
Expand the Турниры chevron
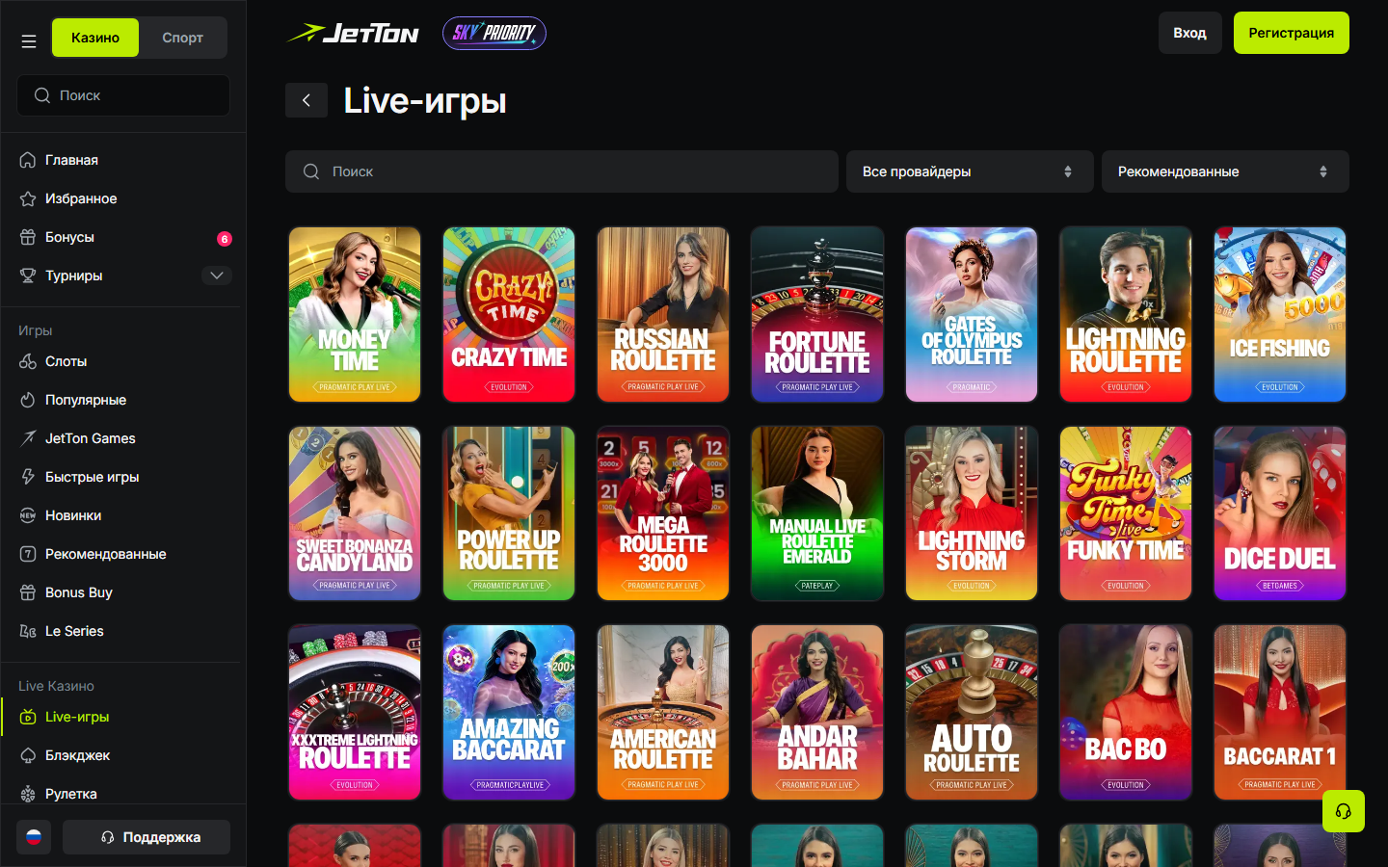(217, 276)
